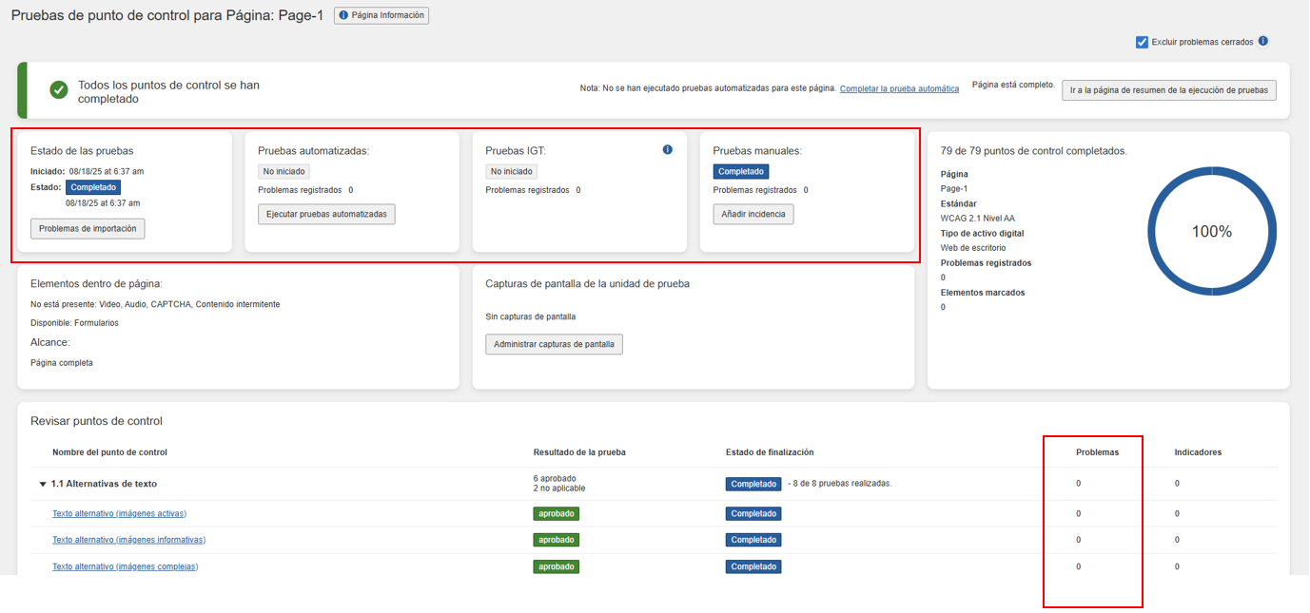Go to the test run summary page
This screenshot has width=1310, height=613.
click(1168, 89)
